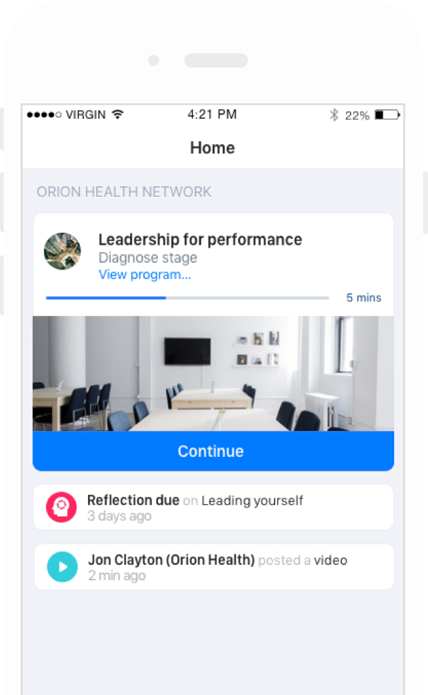Tap the cellular signal dots

click(44, 115)
